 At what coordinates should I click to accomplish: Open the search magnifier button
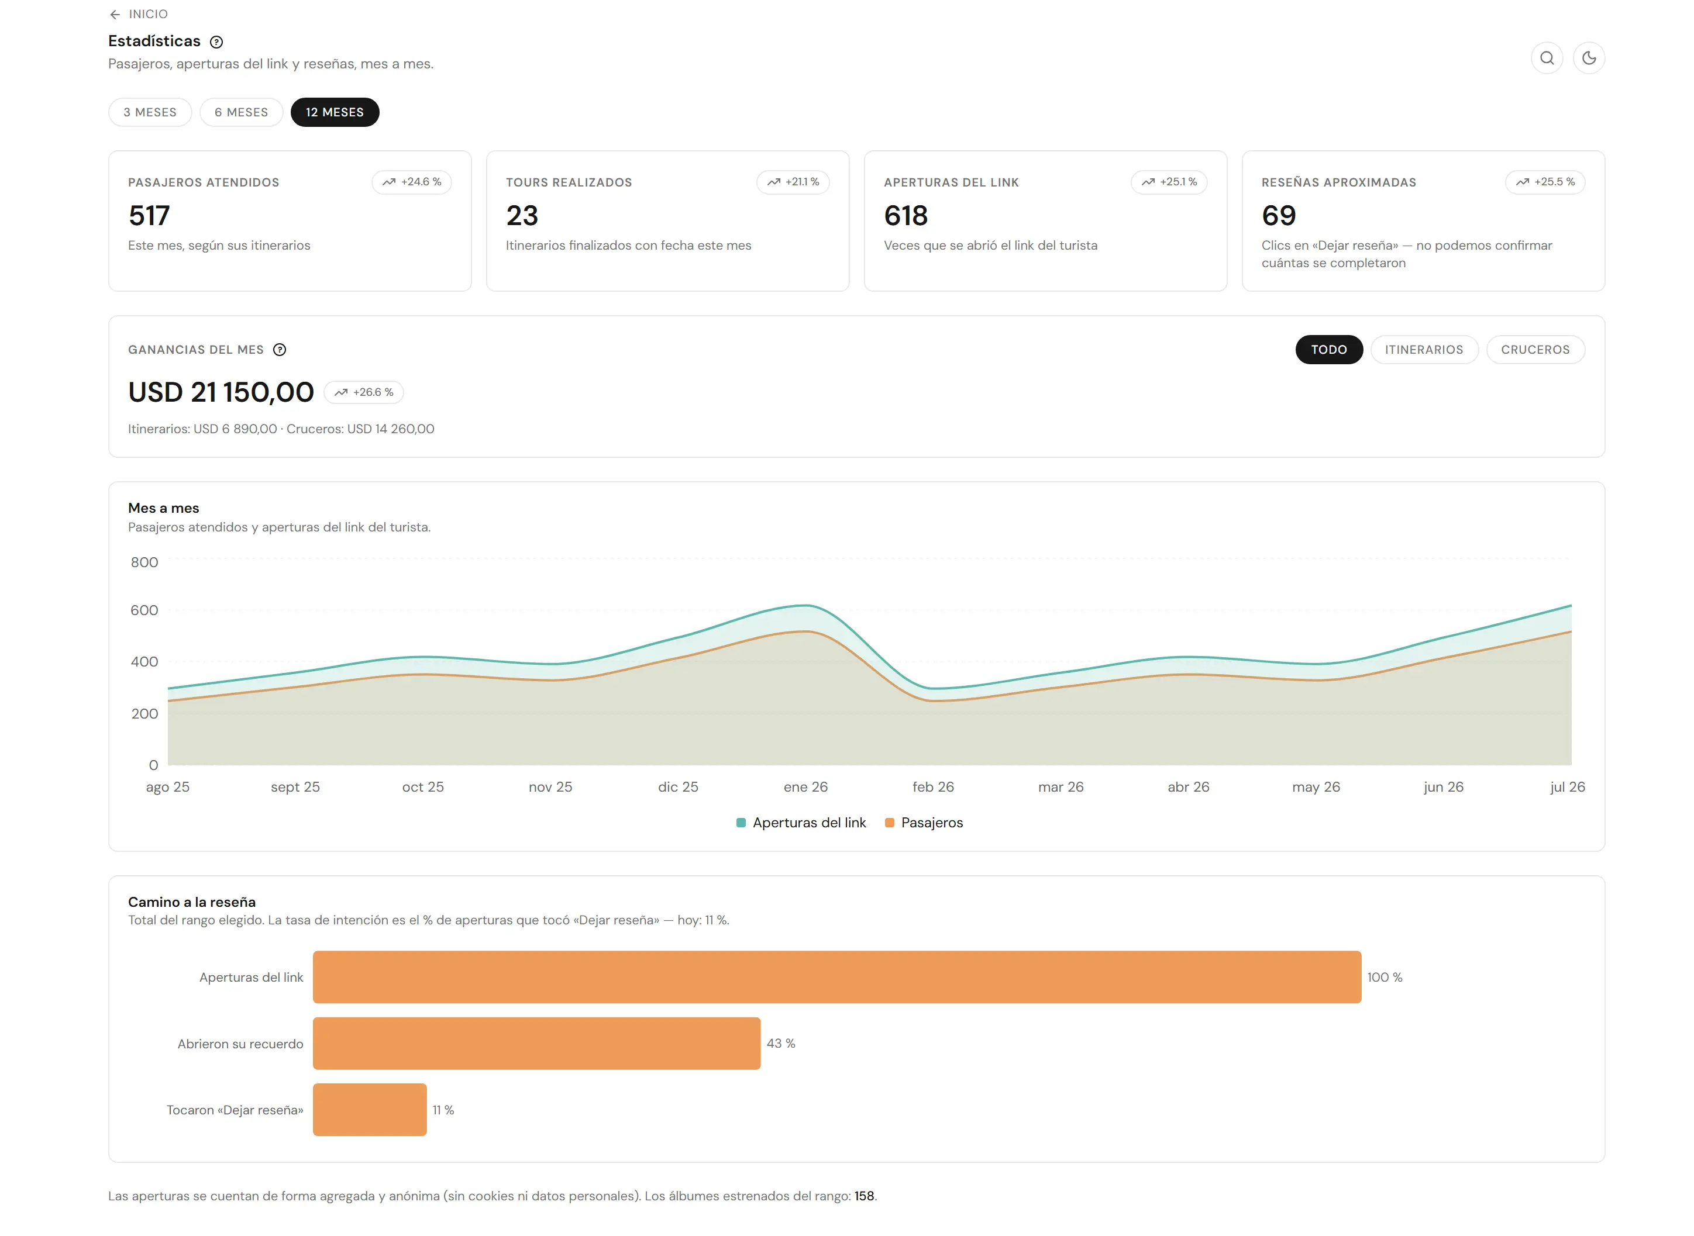[x=1547, y=58]
